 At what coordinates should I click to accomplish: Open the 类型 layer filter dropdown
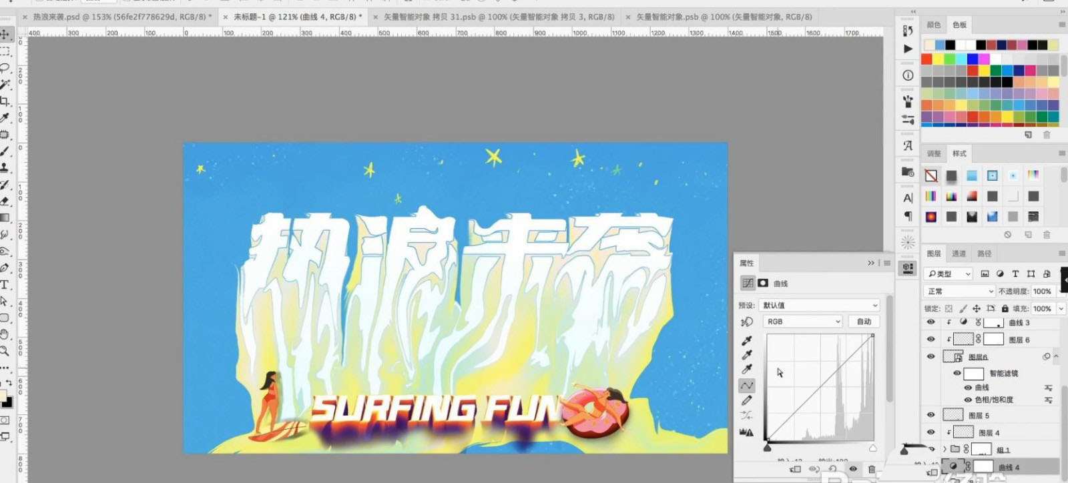[x=949, y=274]
